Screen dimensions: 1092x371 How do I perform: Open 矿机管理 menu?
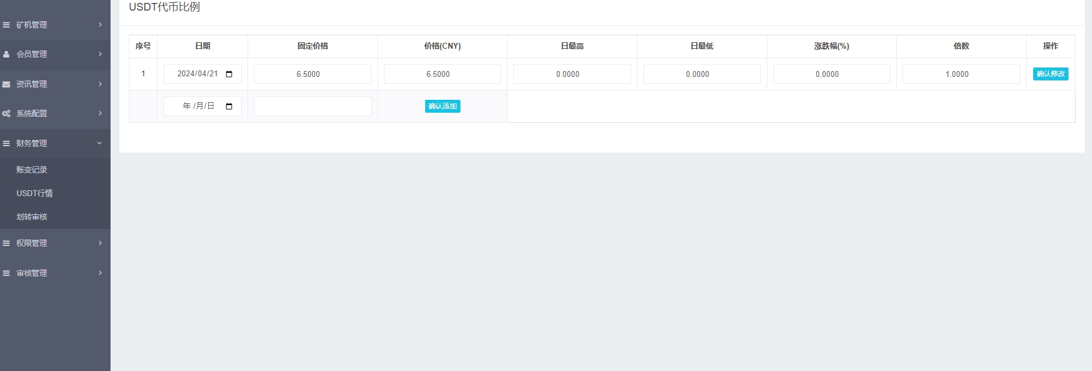[55, 25]
